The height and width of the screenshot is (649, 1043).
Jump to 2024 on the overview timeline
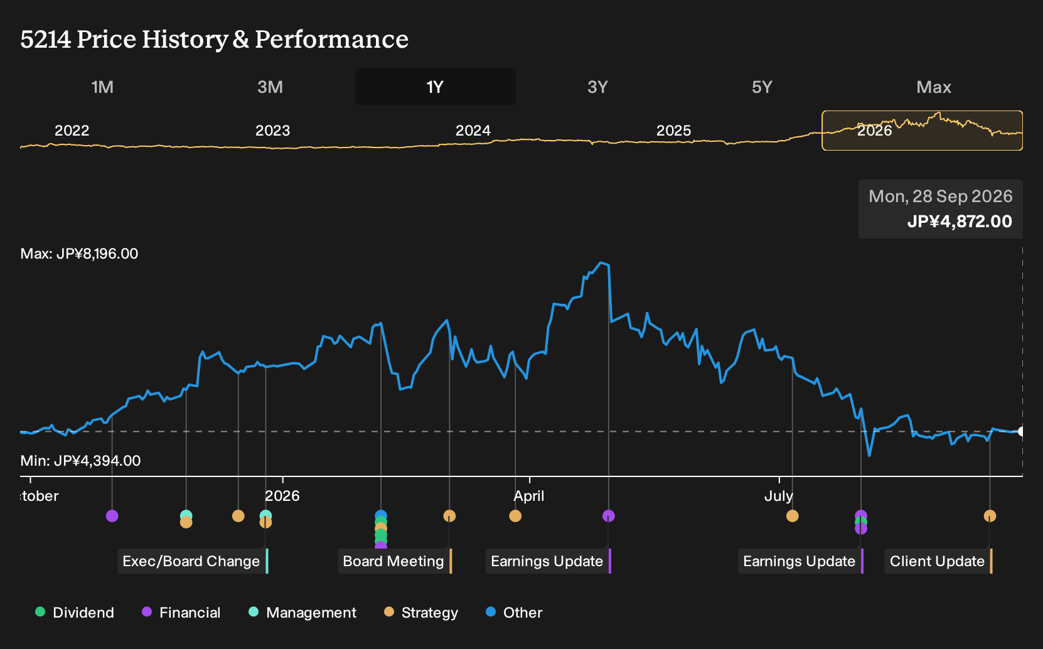coord(473,131)
